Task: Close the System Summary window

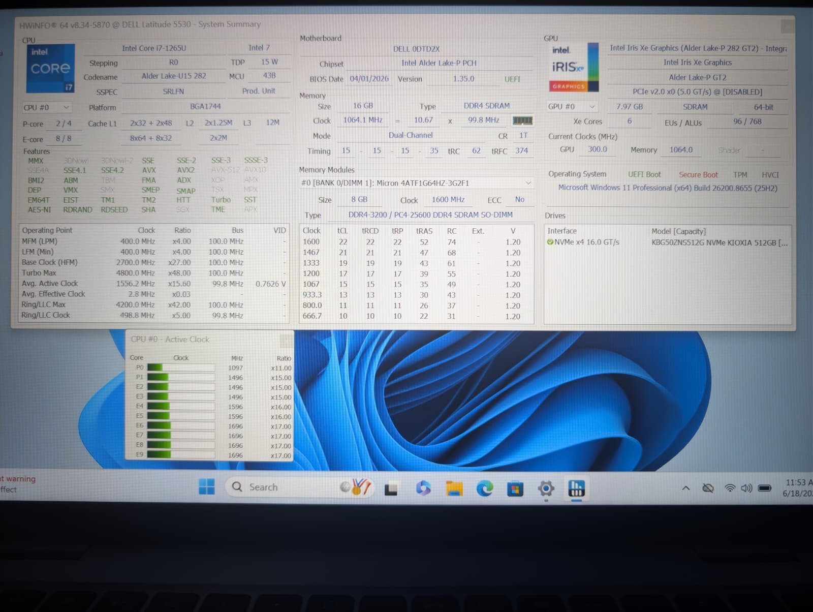Action: click(787, 26)
